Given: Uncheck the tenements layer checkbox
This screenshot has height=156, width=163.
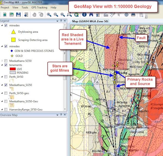Looking at the screenshot, I should pyautogui.click(x=6, y=65).
